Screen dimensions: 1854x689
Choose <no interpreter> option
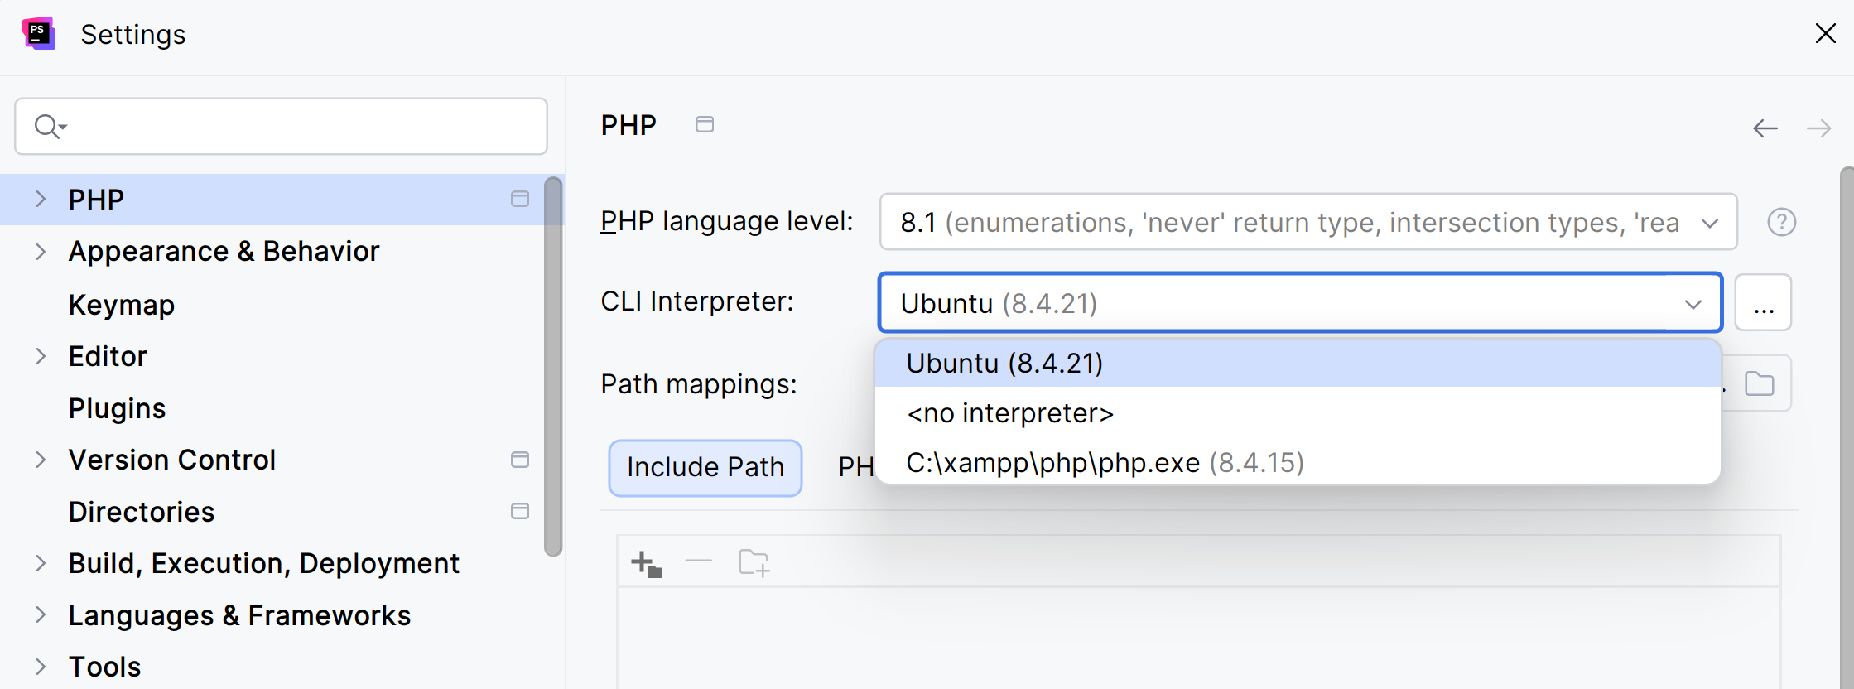[1298, 412]
